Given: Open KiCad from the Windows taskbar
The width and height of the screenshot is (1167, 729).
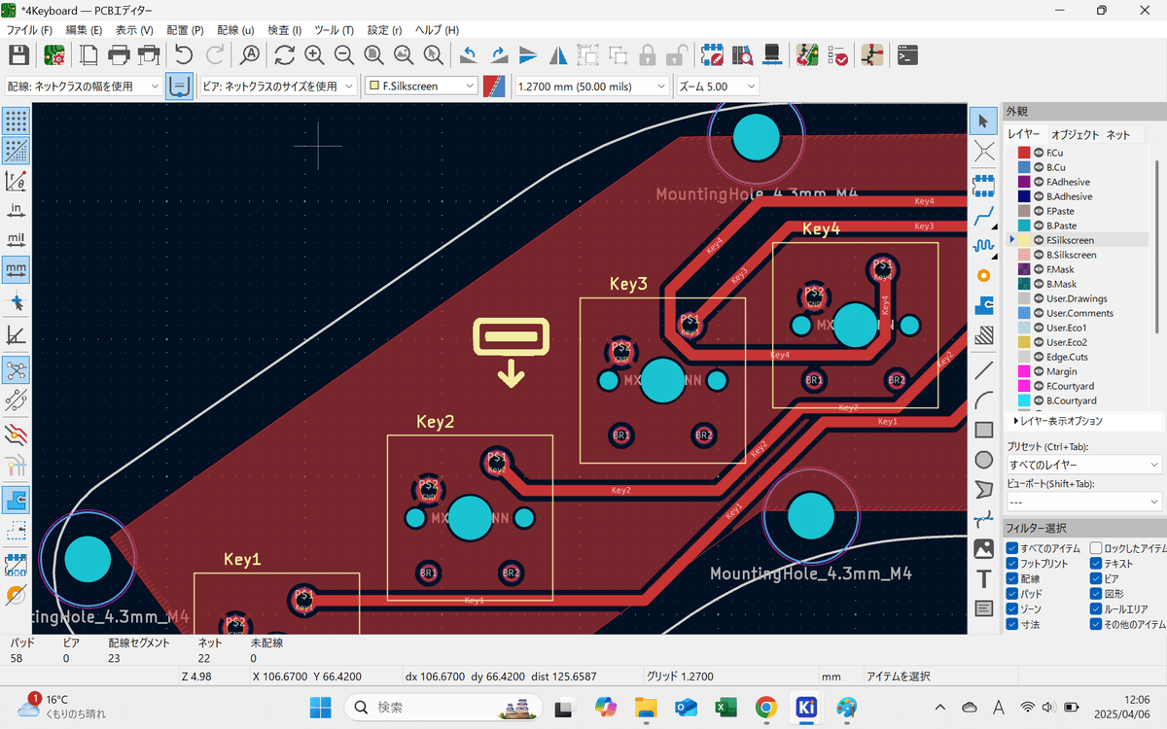Looking at the screenshot, I should 805,708.
